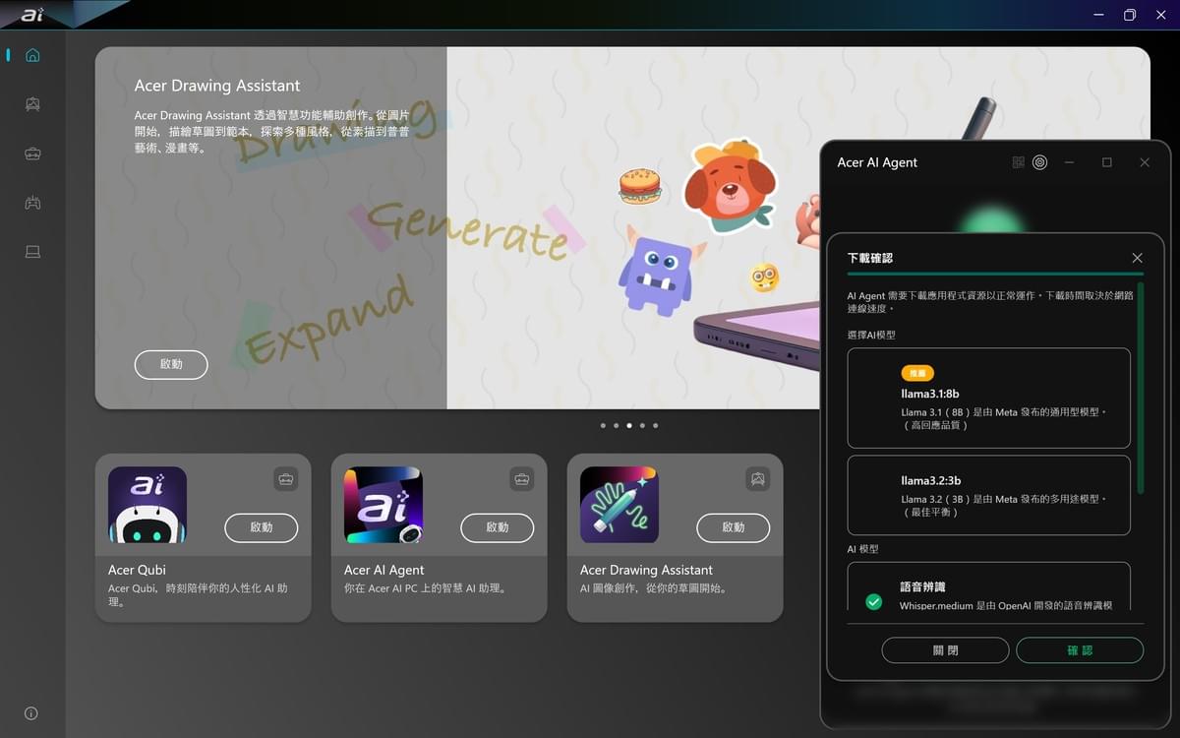Click the Acer AI logo in title bar
The image size is (1180, 738).
(x=32, y=15)
